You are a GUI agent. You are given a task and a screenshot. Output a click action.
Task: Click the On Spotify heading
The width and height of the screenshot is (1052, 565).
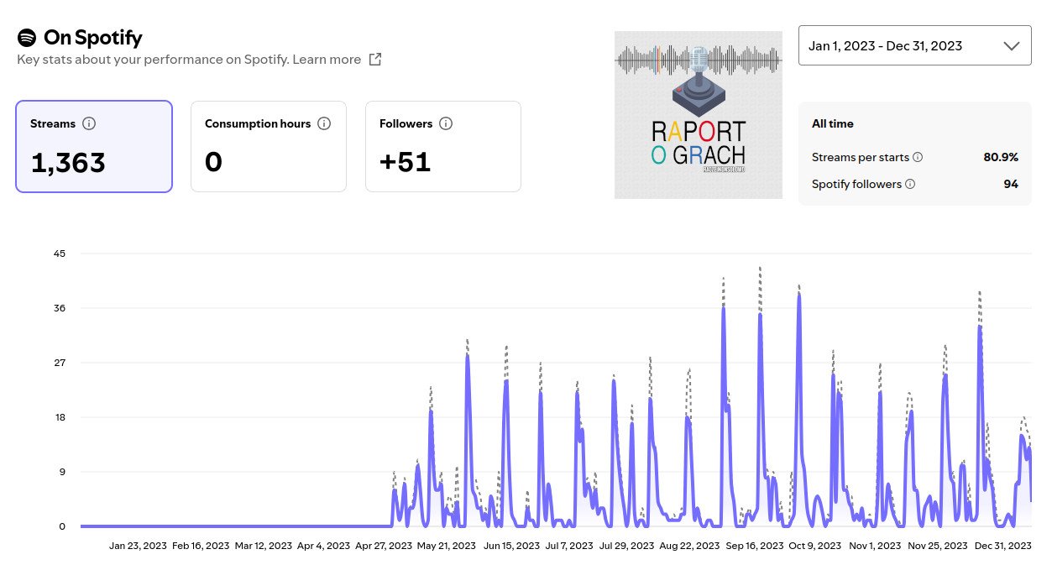[x=92, y=38]
